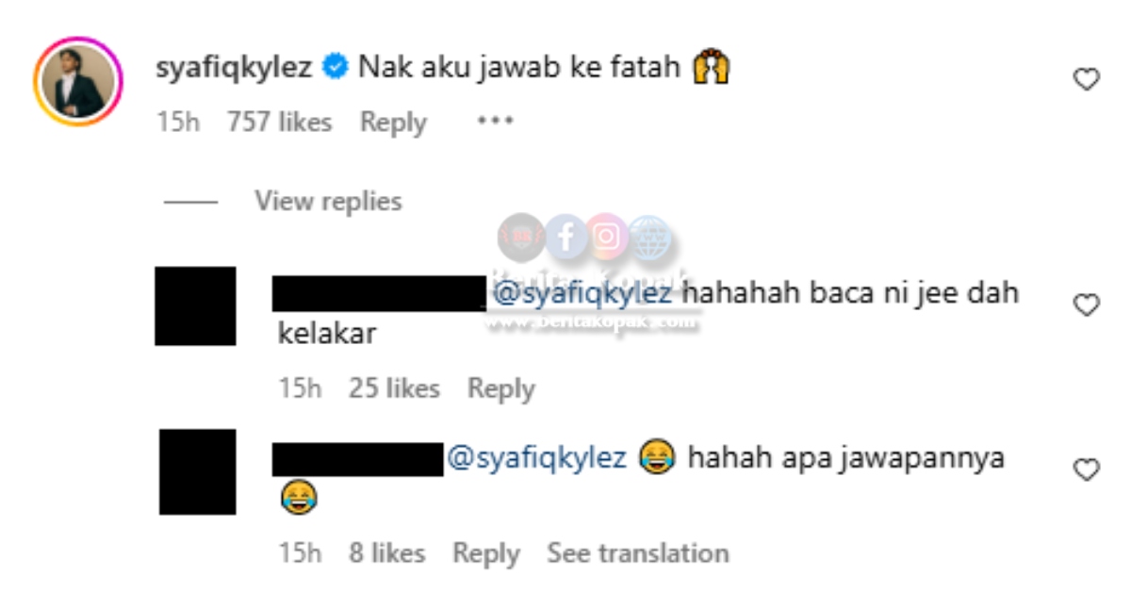Like the 'baca ni jee dah kelakar' reply
Image resolution: width=1131 pixels, height=592 pixels.
tap(1087, 304)
